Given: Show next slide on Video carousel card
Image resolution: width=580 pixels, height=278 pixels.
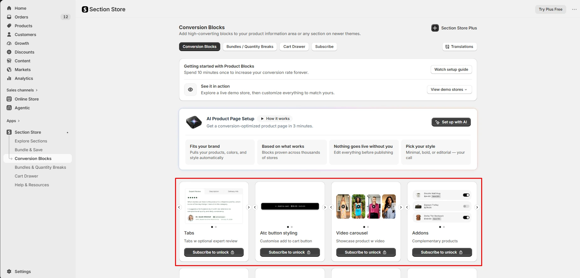Looking at the screenshot, I should 401,207.
